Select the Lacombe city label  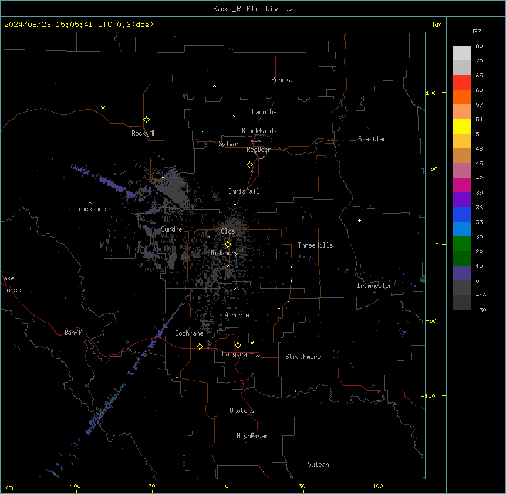point(264,112)
